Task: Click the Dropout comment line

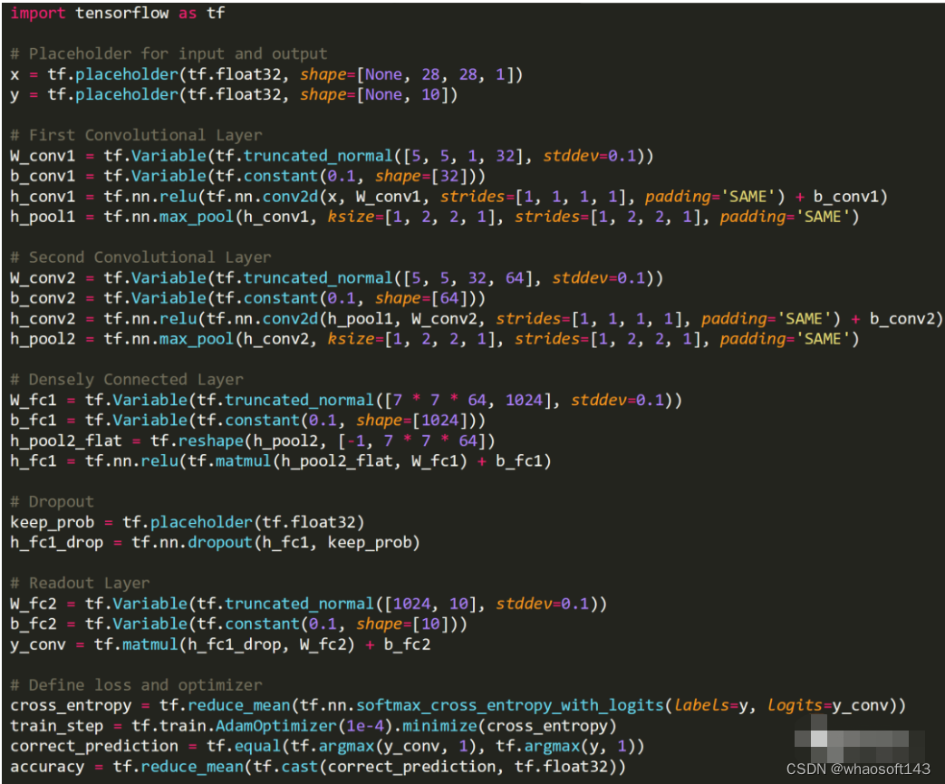Action: pos(54,501)
